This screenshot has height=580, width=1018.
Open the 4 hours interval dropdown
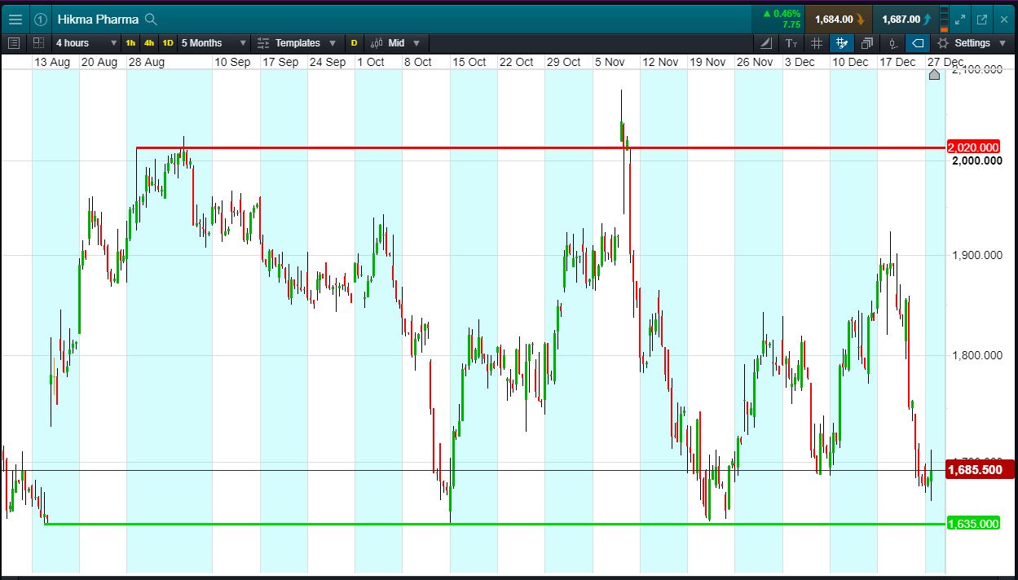pos(86,43)
